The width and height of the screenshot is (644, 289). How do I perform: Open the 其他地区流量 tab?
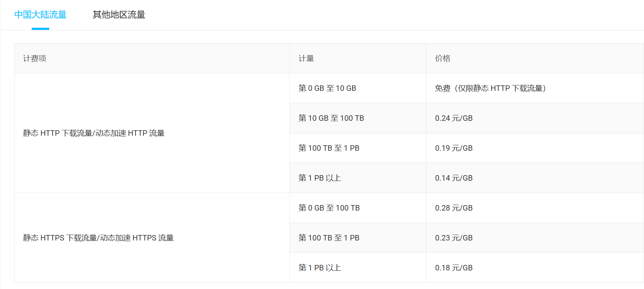pos(119,15)
